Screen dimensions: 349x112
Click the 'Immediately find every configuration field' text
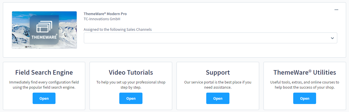[44, 85]
